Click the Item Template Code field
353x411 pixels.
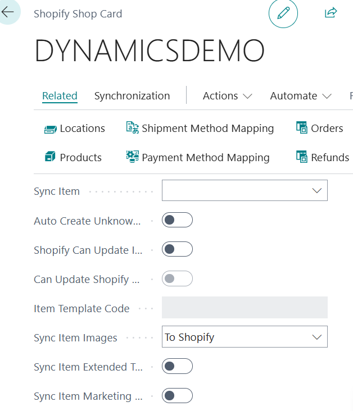point(245,308)
